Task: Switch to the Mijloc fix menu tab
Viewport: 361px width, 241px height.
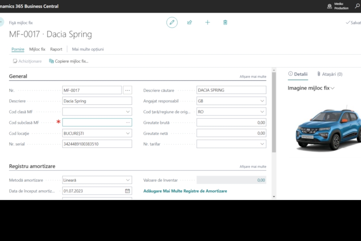Action: (37, 49)
